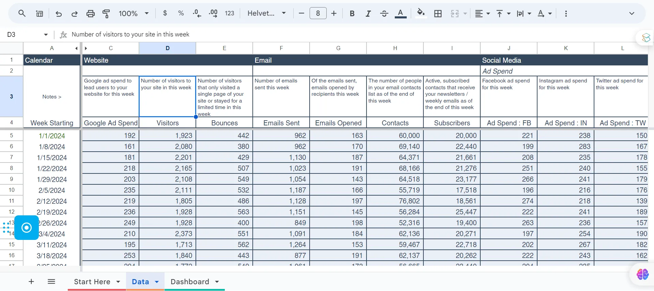The image size is (654, 291).
Task: Click the Email section header cell
Action: point(367,60)
